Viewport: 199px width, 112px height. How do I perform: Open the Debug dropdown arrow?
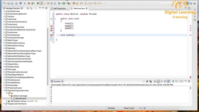point(61,3)
